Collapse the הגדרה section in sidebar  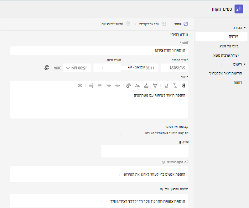click(x=245, y=28)
